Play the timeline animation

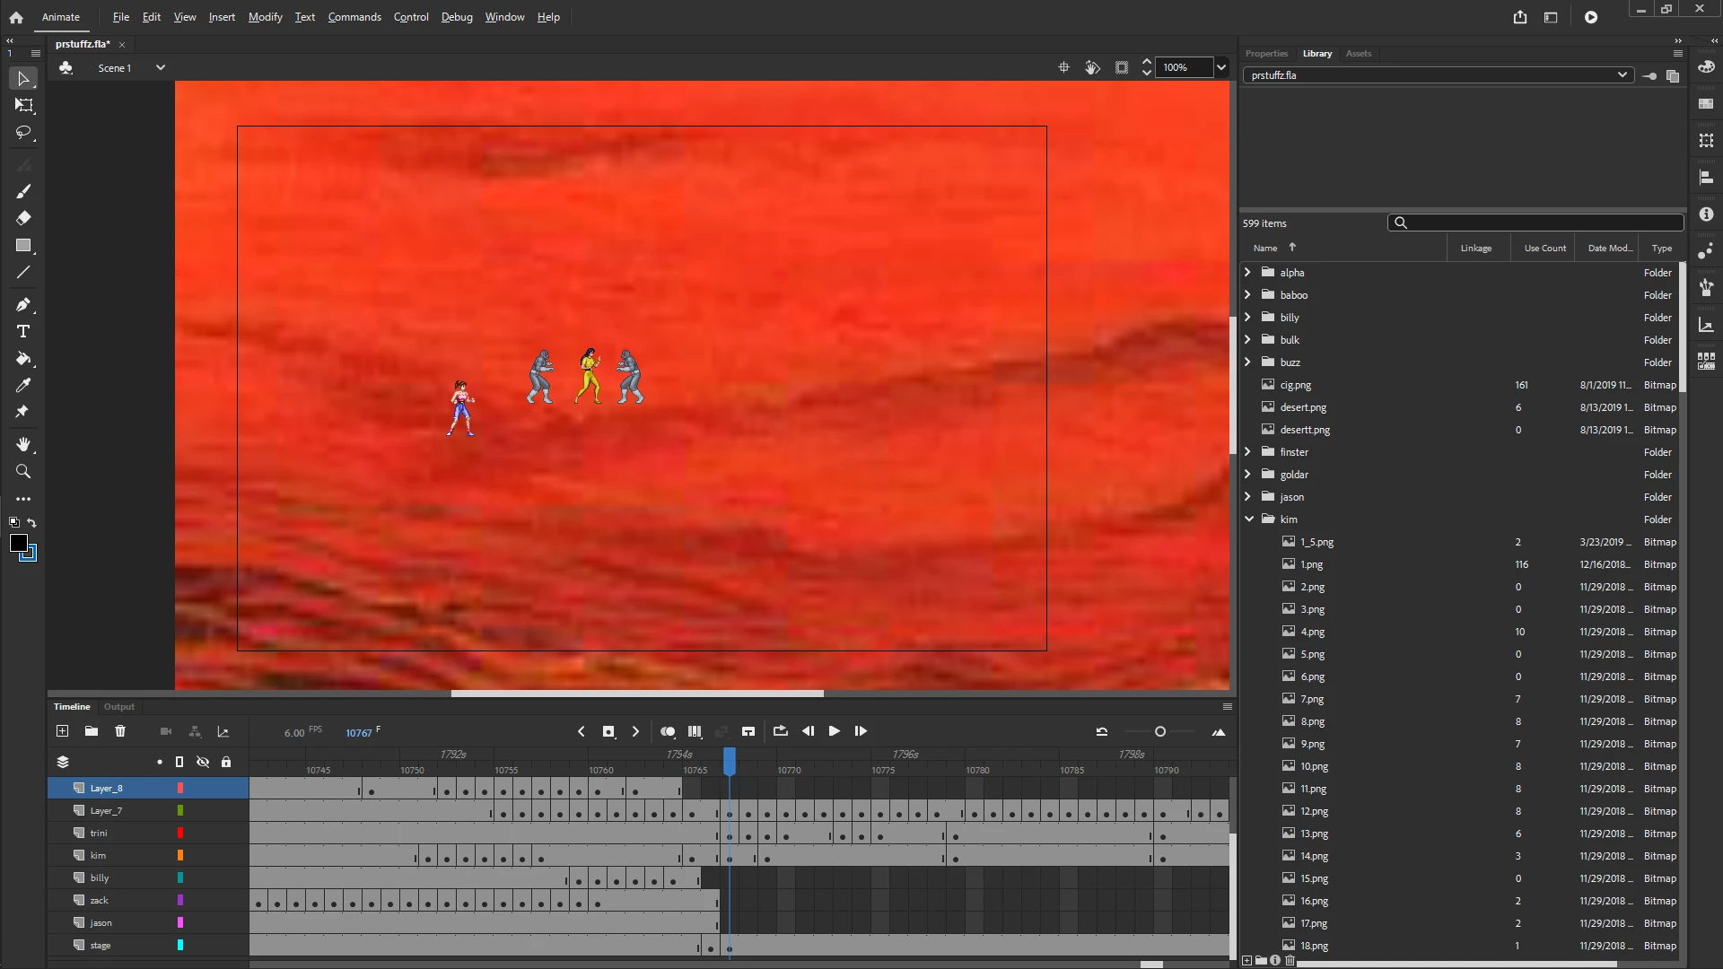point(834,732)
